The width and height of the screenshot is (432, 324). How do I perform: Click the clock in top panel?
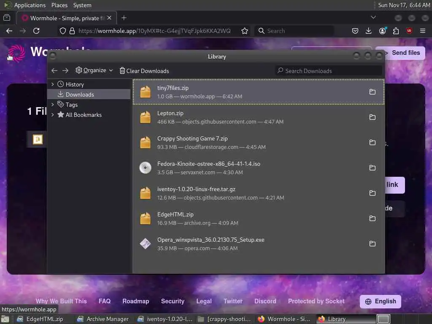(x=404, y=5)
